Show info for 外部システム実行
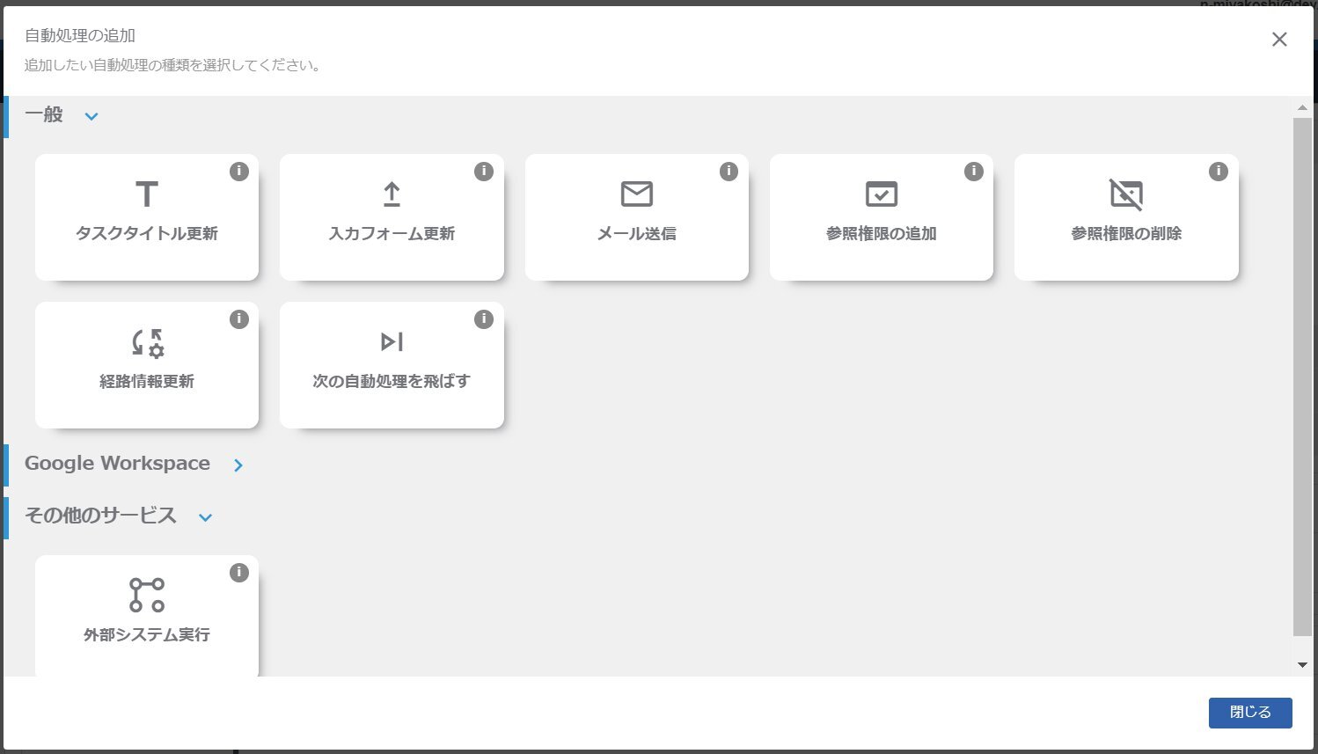The height and width of the screenshot is (754, 1318). tap(239, 573)
